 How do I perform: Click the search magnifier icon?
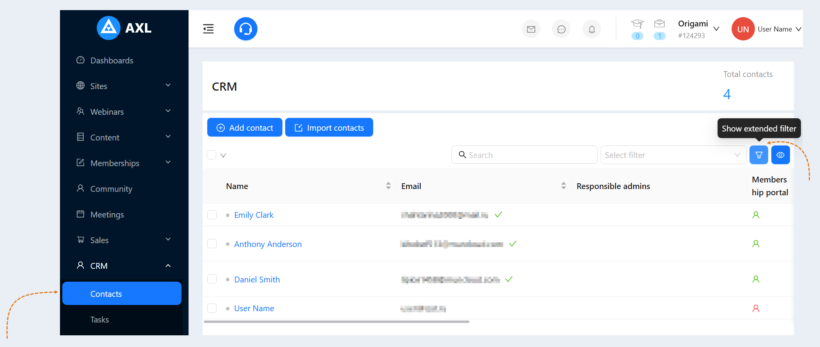[x=462, y=155]
